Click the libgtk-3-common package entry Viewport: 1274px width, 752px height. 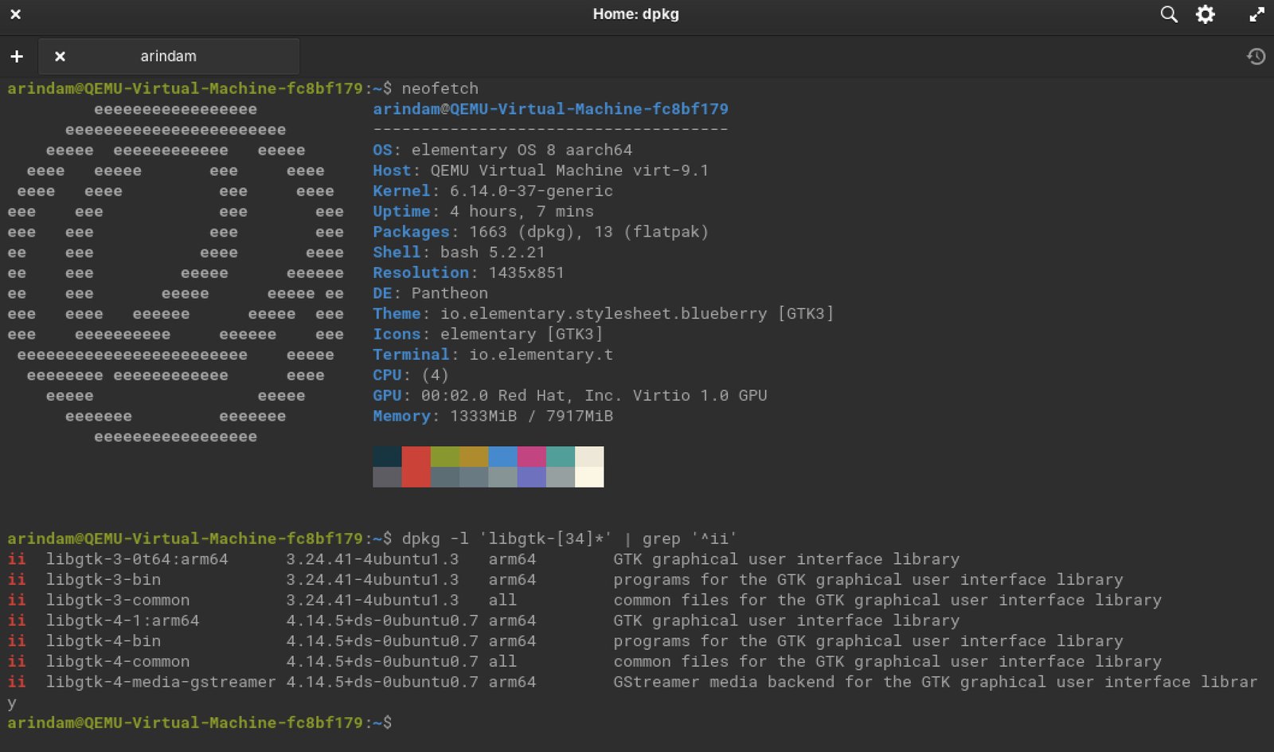tap(117, 600)
